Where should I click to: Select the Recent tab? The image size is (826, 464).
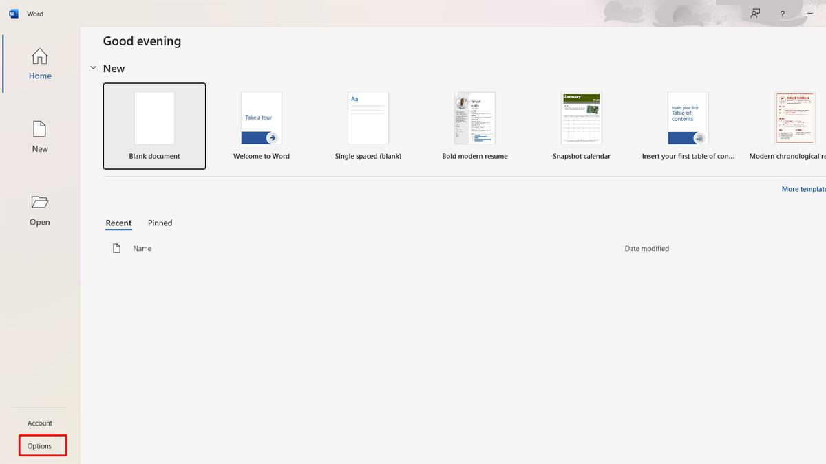(x=118, y=223)
